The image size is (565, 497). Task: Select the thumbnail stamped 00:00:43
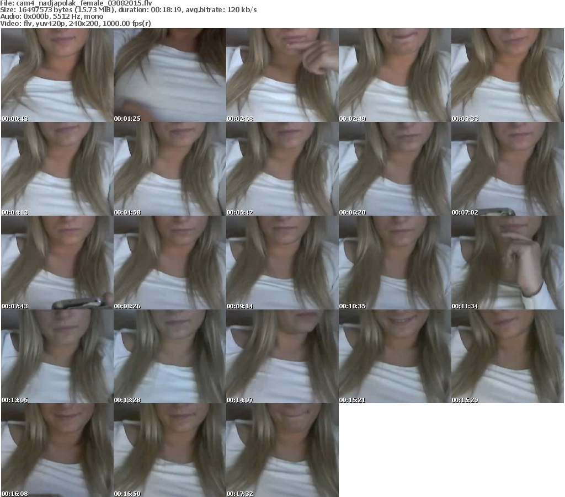coord(57,75)
